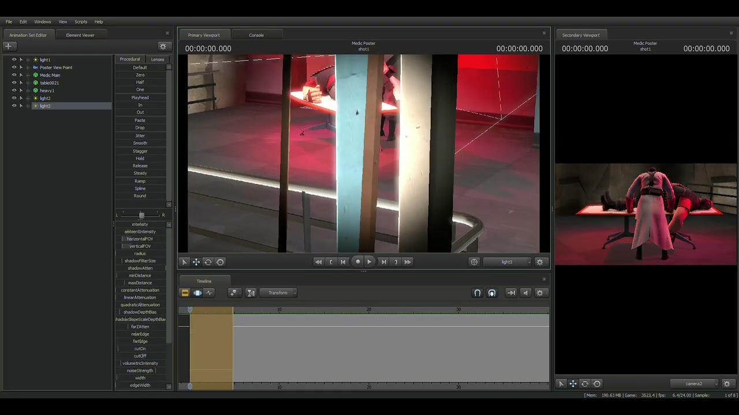Click the preset L-R slider handle
Viewport: 739px width, 415px height.
(141, 215)
